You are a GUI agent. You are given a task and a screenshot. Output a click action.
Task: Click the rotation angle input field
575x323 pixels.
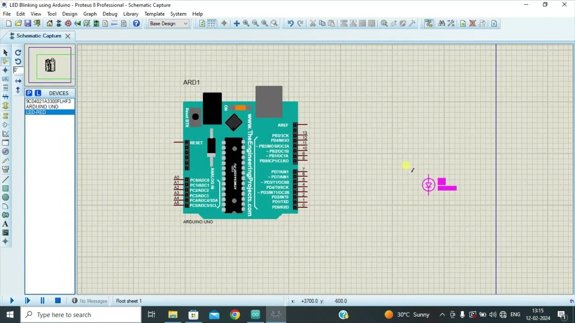18,70
